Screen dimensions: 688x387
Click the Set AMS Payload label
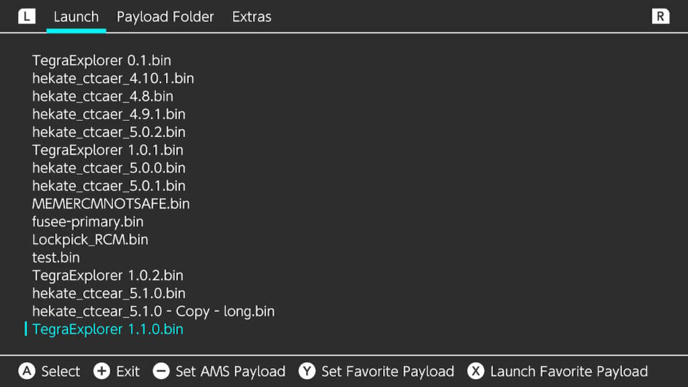230,372
